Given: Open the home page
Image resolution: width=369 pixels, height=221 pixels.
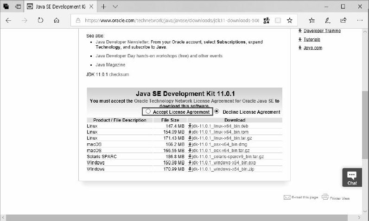Looking at the screenshot, I should tap(57, 20).
